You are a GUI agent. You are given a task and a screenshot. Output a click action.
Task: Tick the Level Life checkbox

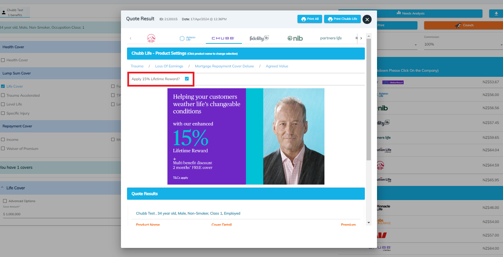pos(3,104)
